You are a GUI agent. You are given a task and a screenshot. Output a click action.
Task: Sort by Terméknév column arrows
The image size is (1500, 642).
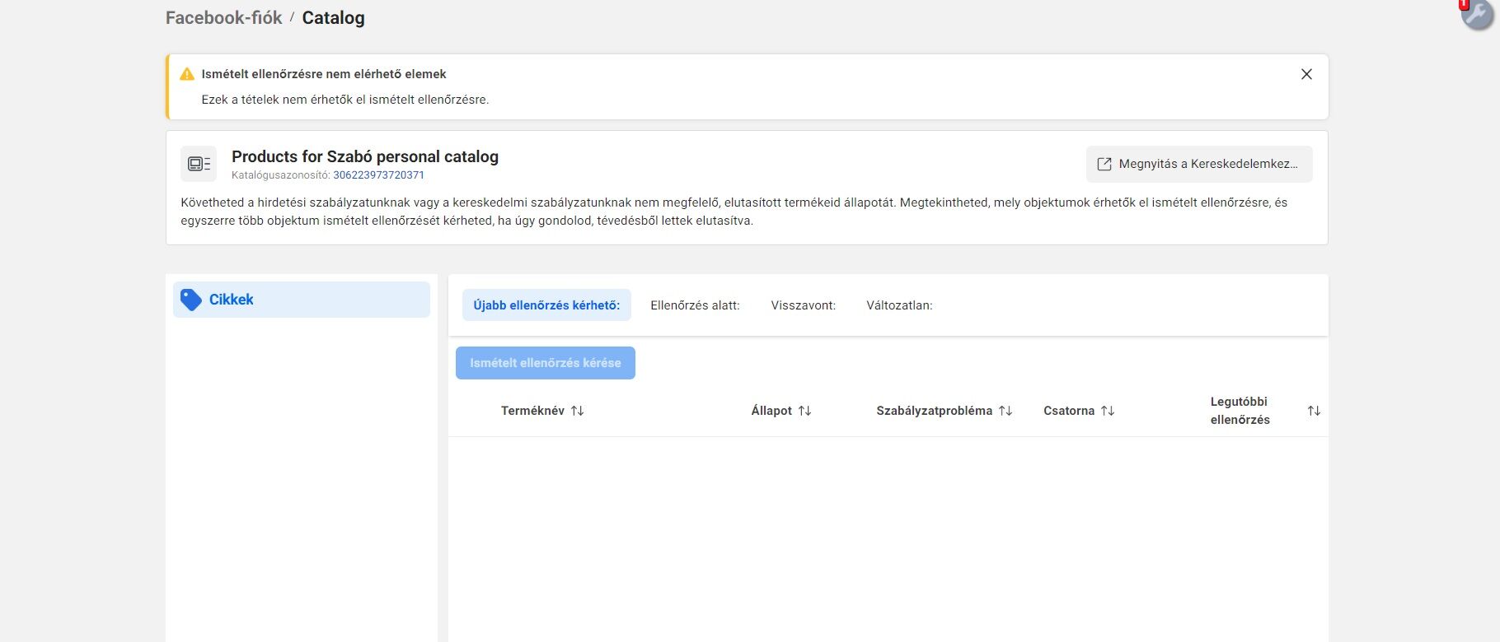577,411
